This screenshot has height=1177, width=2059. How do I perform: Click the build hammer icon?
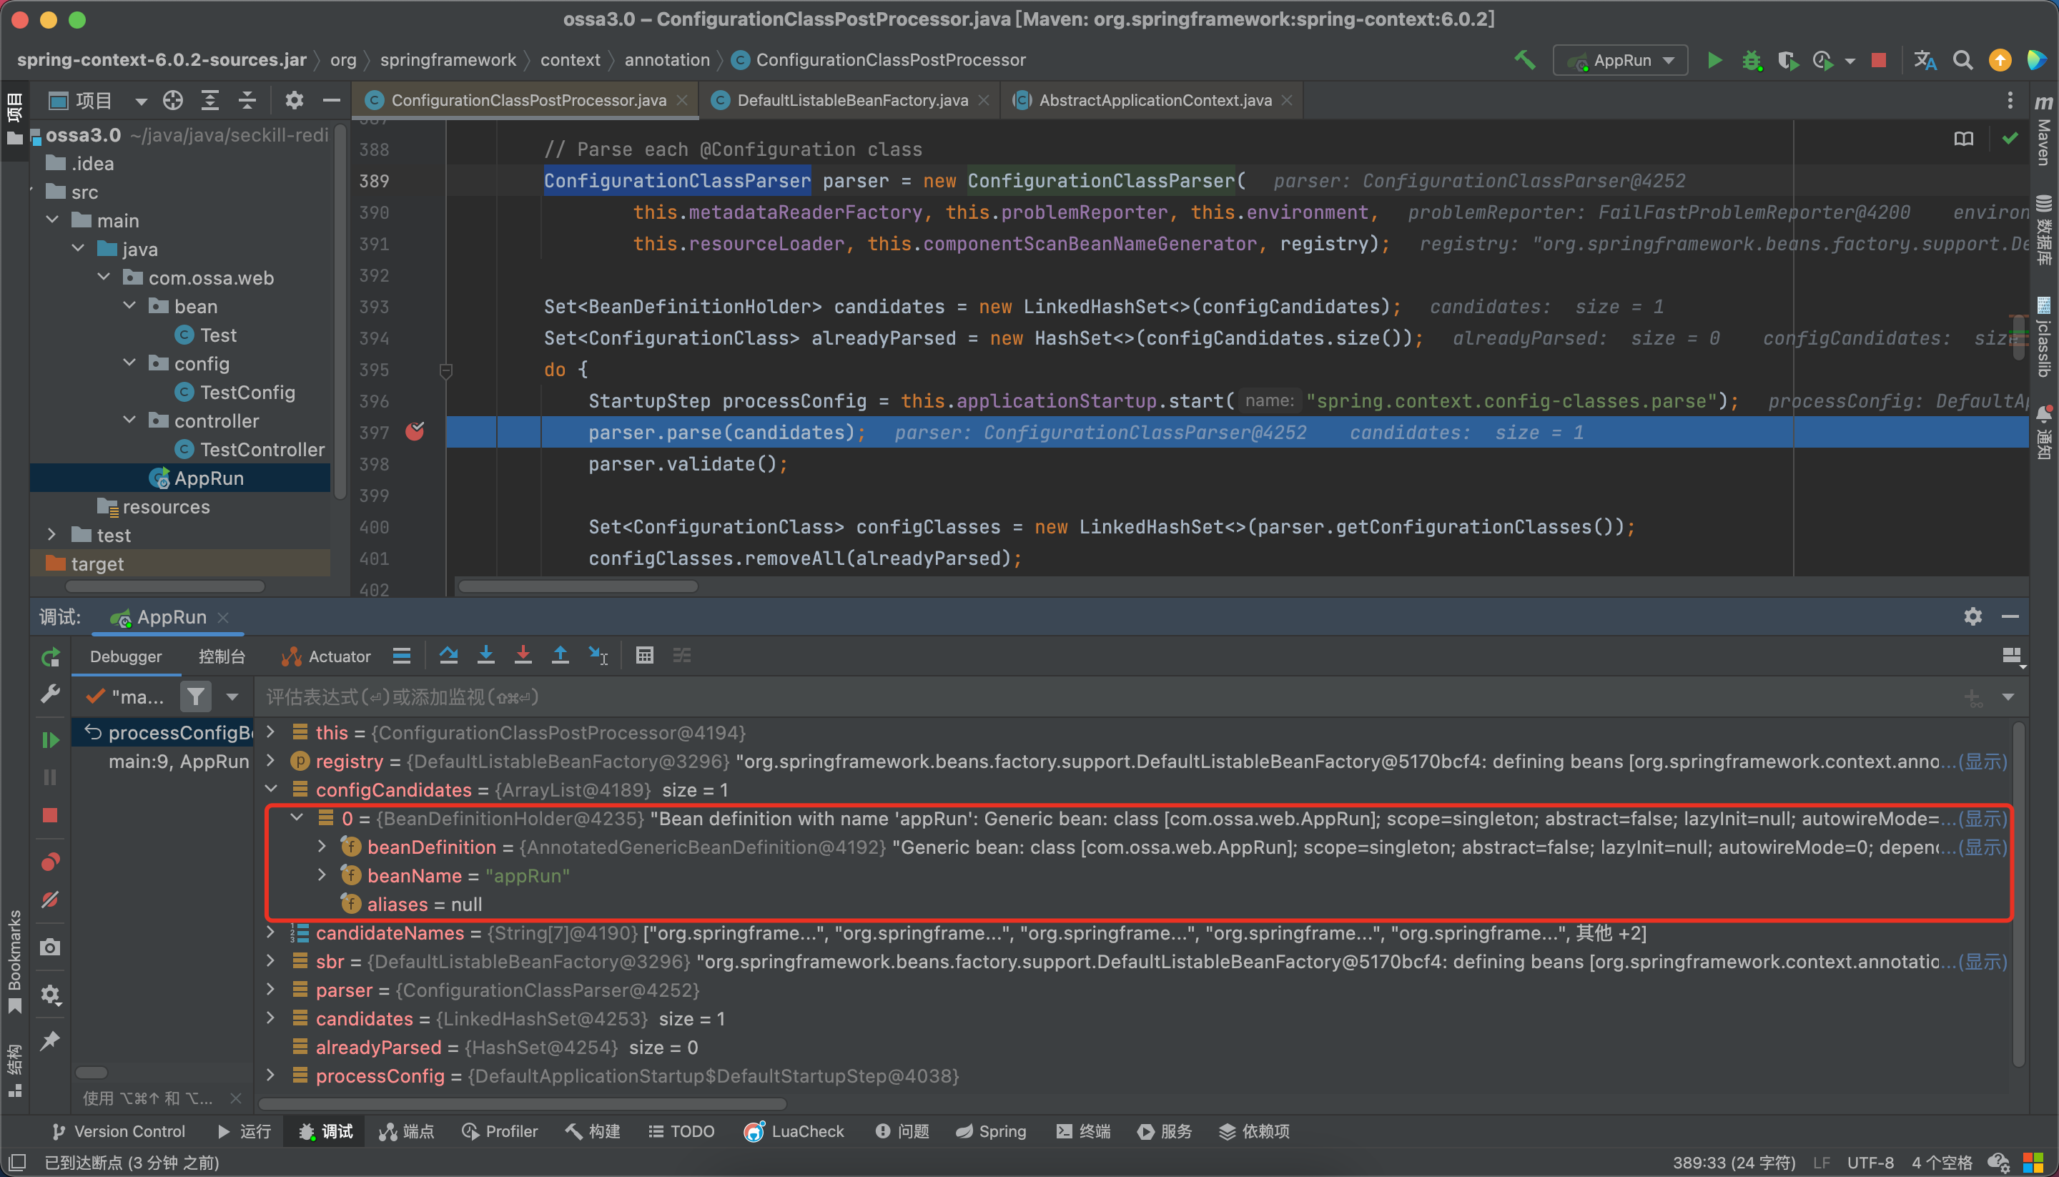tap(1524, 60)
